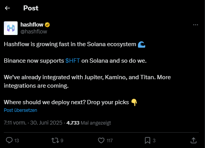The width and height of the screenshot is (205, 148).
Task: Click the repost count 9
Action: 62,141
